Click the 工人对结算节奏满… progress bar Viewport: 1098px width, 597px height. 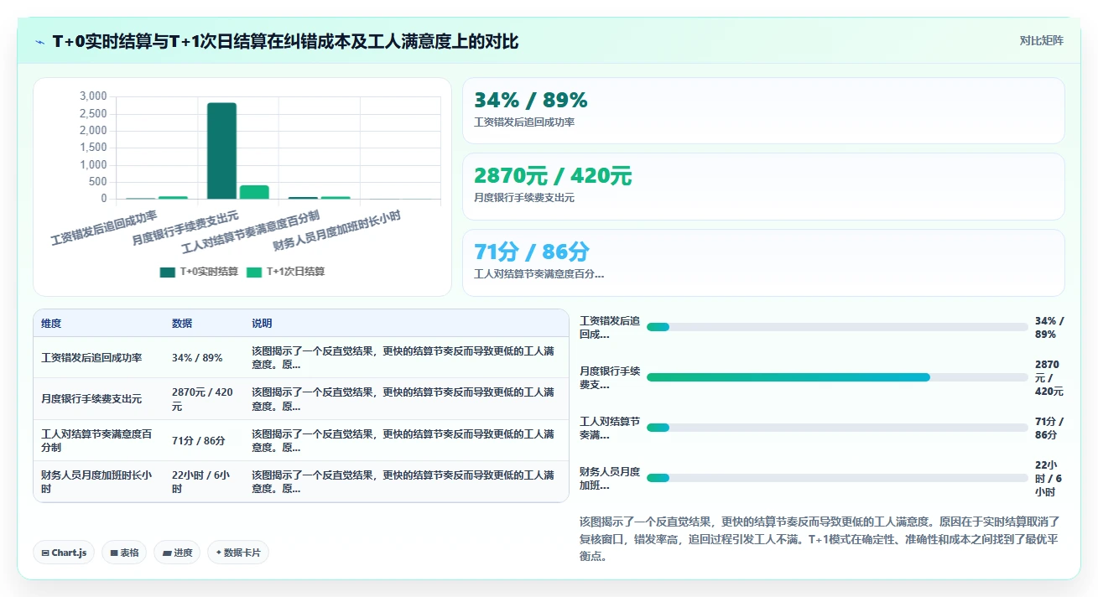click(x=837, y=428)
